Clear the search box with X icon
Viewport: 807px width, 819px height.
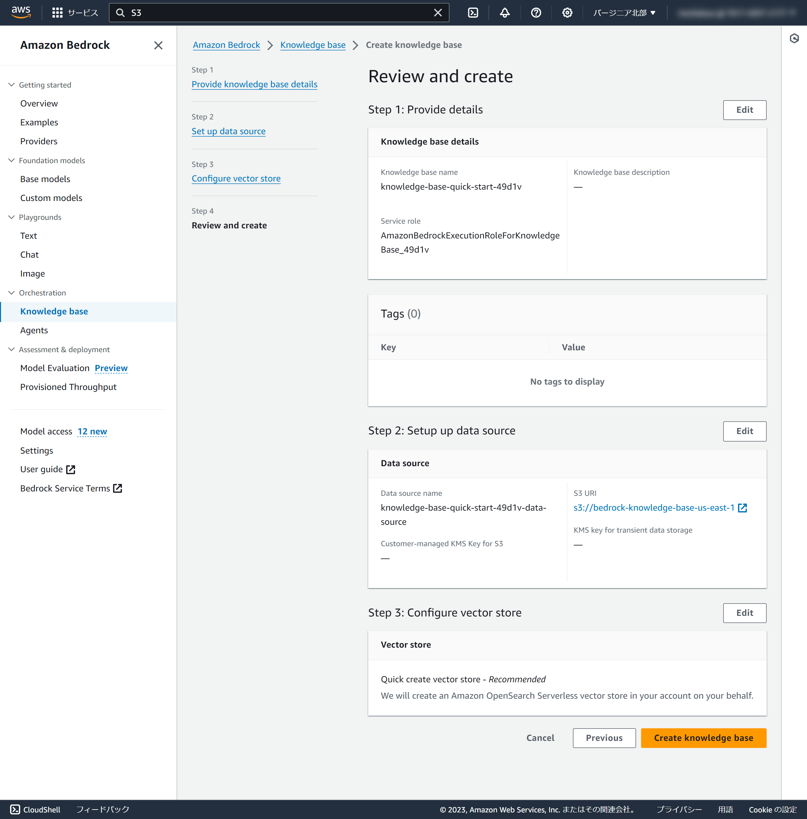pos(438,13)
